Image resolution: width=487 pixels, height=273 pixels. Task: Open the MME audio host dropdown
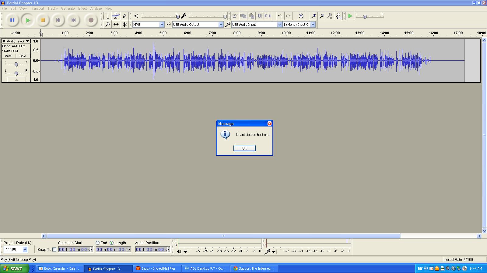[x=162, y=25]
